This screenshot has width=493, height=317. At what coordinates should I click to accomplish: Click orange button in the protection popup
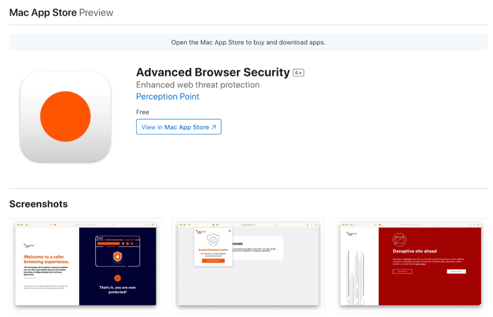213,261
